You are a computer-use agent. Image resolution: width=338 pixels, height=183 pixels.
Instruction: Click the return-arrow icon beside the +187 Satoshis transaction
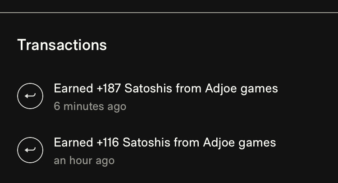(30, 96)
